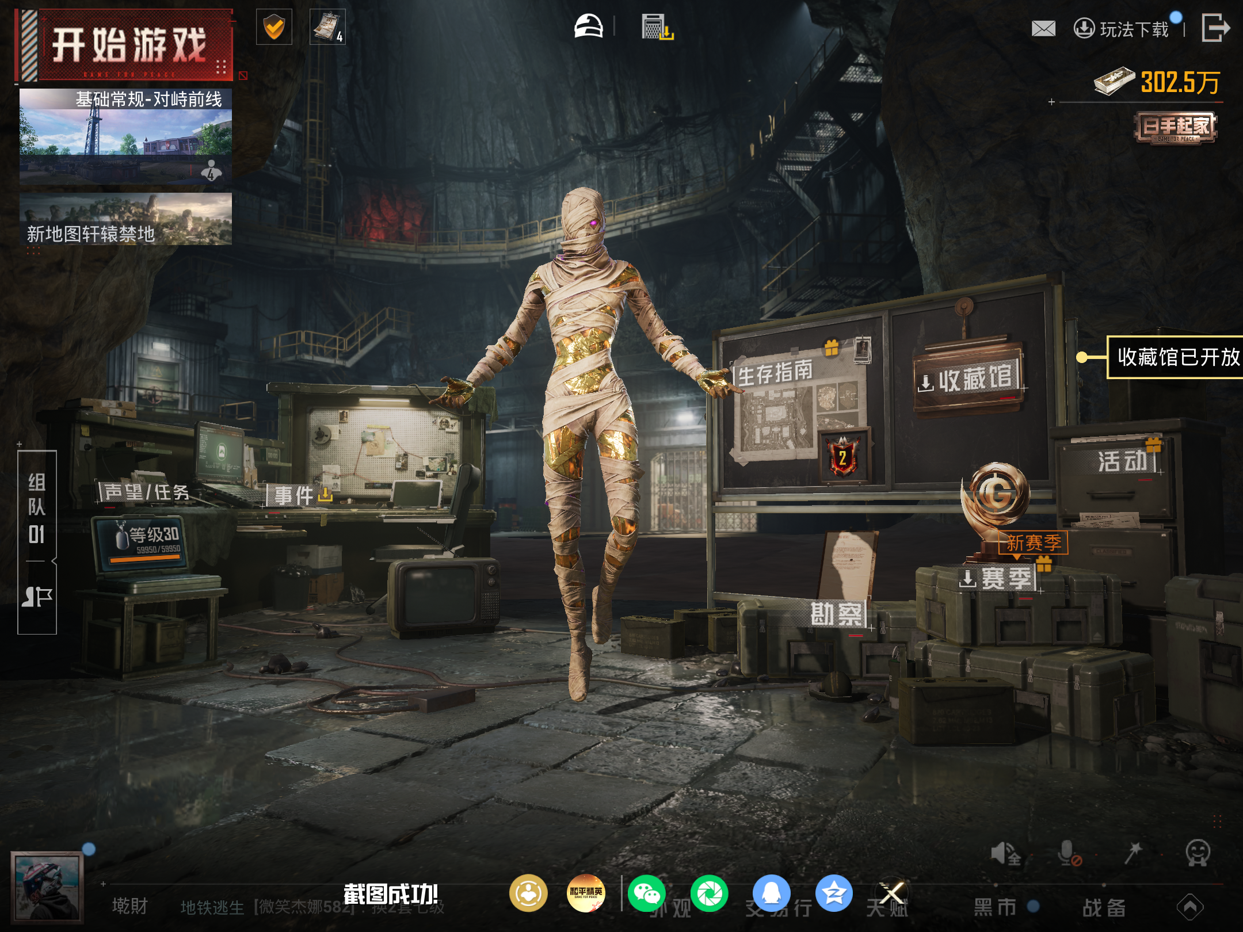The width and height of the screenshot is (1243, 932).
Task: Share to QZone star icon
Action: (x=833, y=893)
